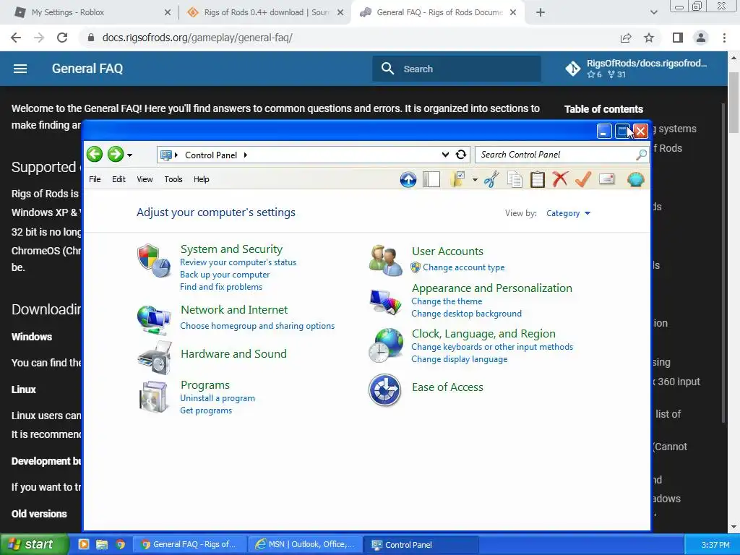Click Review your computer's status link
The width and height of the screenshot is (740, 555).
(238, 262)
